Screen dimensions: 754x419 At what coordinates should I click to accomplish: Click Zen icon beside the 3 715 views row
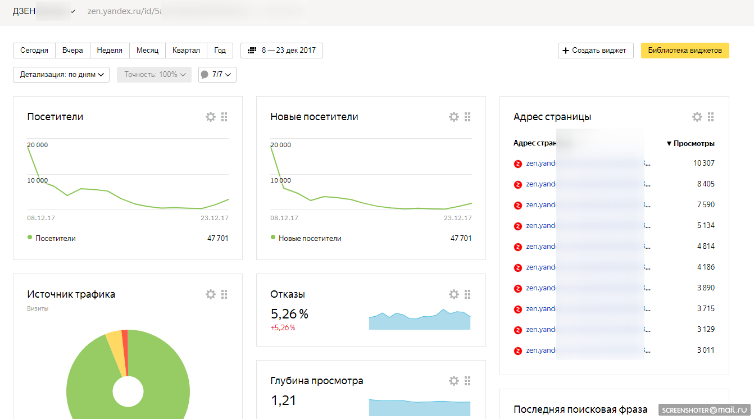(x=518, y=309)
